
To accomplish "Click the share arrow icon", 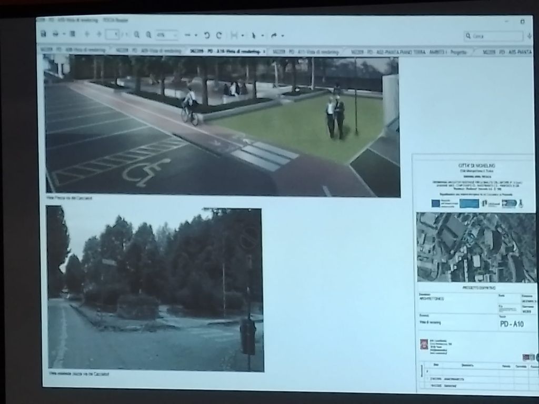I will (274, 35).
